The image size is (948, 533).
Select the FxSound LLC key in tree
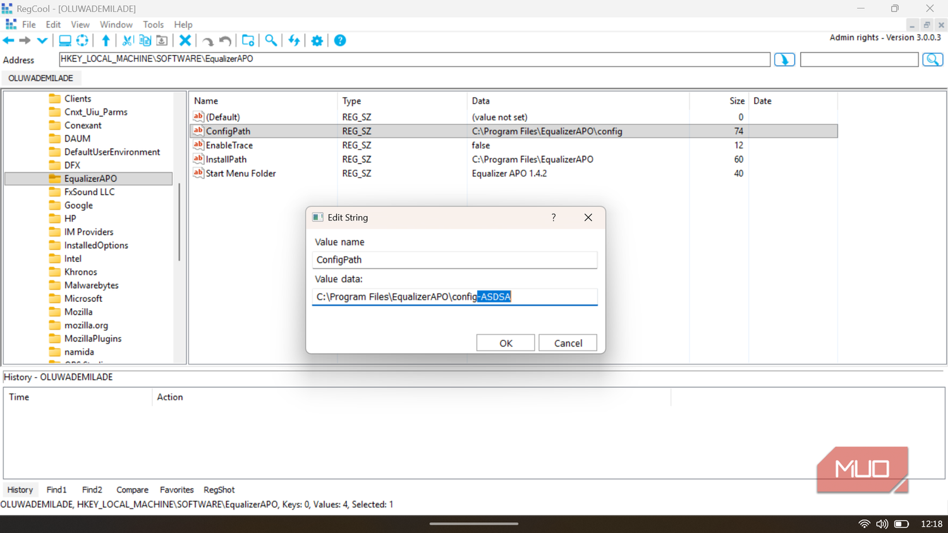(89, 192)
